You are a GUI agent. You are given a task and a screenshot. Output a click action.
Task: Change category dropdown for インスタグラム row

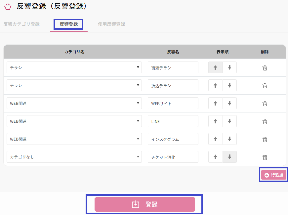click(74, 139)
